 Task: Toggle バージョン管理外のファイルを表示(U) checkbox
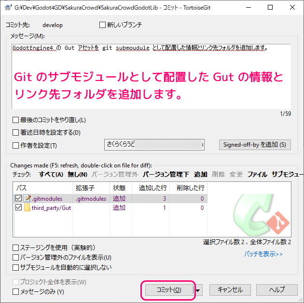[x=15, y=258]
